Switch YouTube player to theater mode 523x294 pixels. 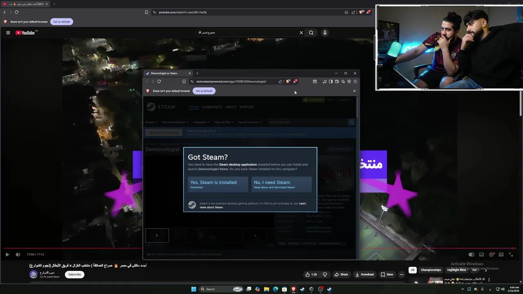pos(501,254)
